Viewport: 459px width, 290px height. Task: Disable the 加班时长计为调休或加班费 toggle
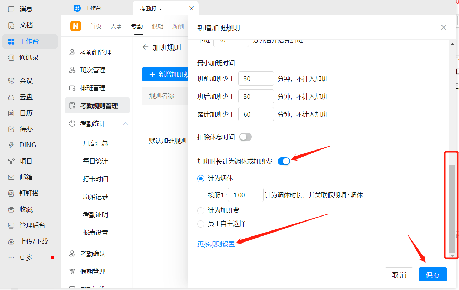click(x=283, y=161)
